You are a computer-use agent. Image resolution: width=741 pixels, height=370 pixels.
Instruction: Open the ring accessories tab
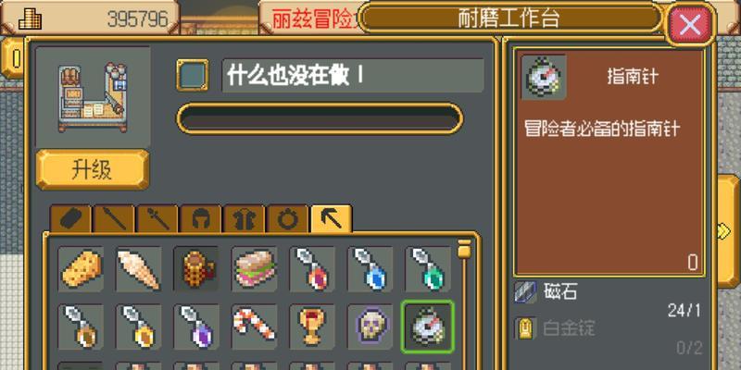[288, 219]
